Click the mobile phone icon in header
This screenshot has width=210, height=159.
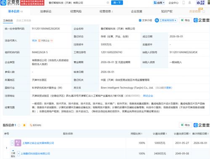pos(183,3)
